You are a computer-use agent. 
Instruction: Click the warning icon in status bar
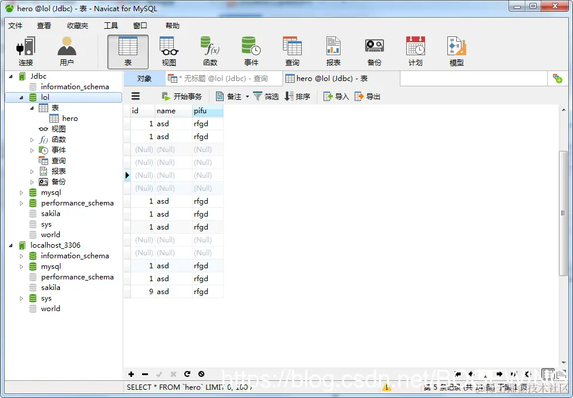click(387, 387)
